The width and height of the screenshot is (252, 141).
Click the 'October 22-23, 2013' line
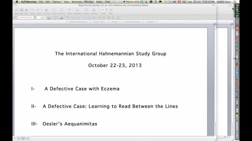click(x=115, y=65)
